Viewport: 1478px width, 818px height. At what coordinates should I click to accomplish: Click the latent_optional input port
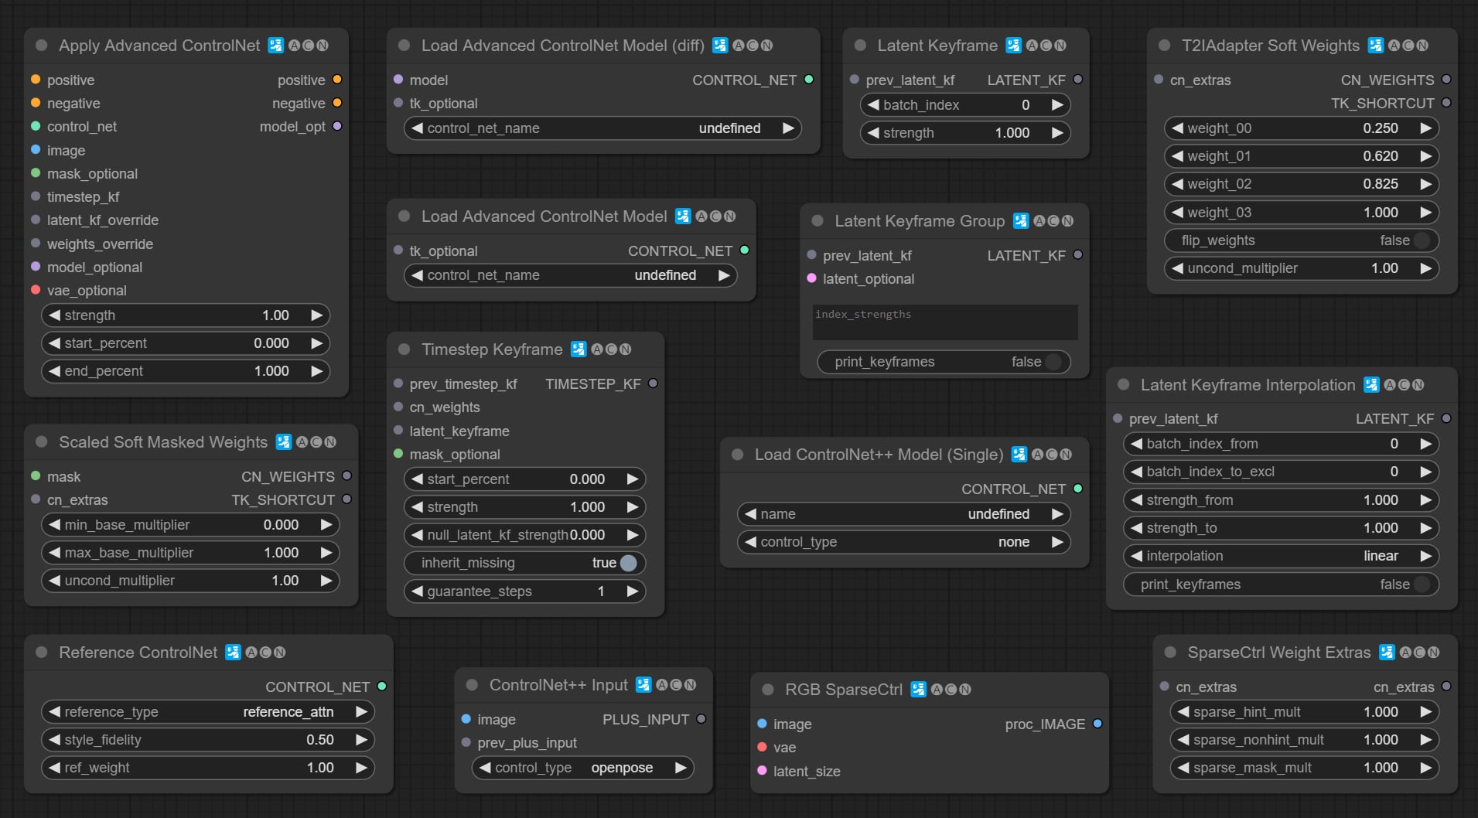pyautogui.click(x=811, y=278)
